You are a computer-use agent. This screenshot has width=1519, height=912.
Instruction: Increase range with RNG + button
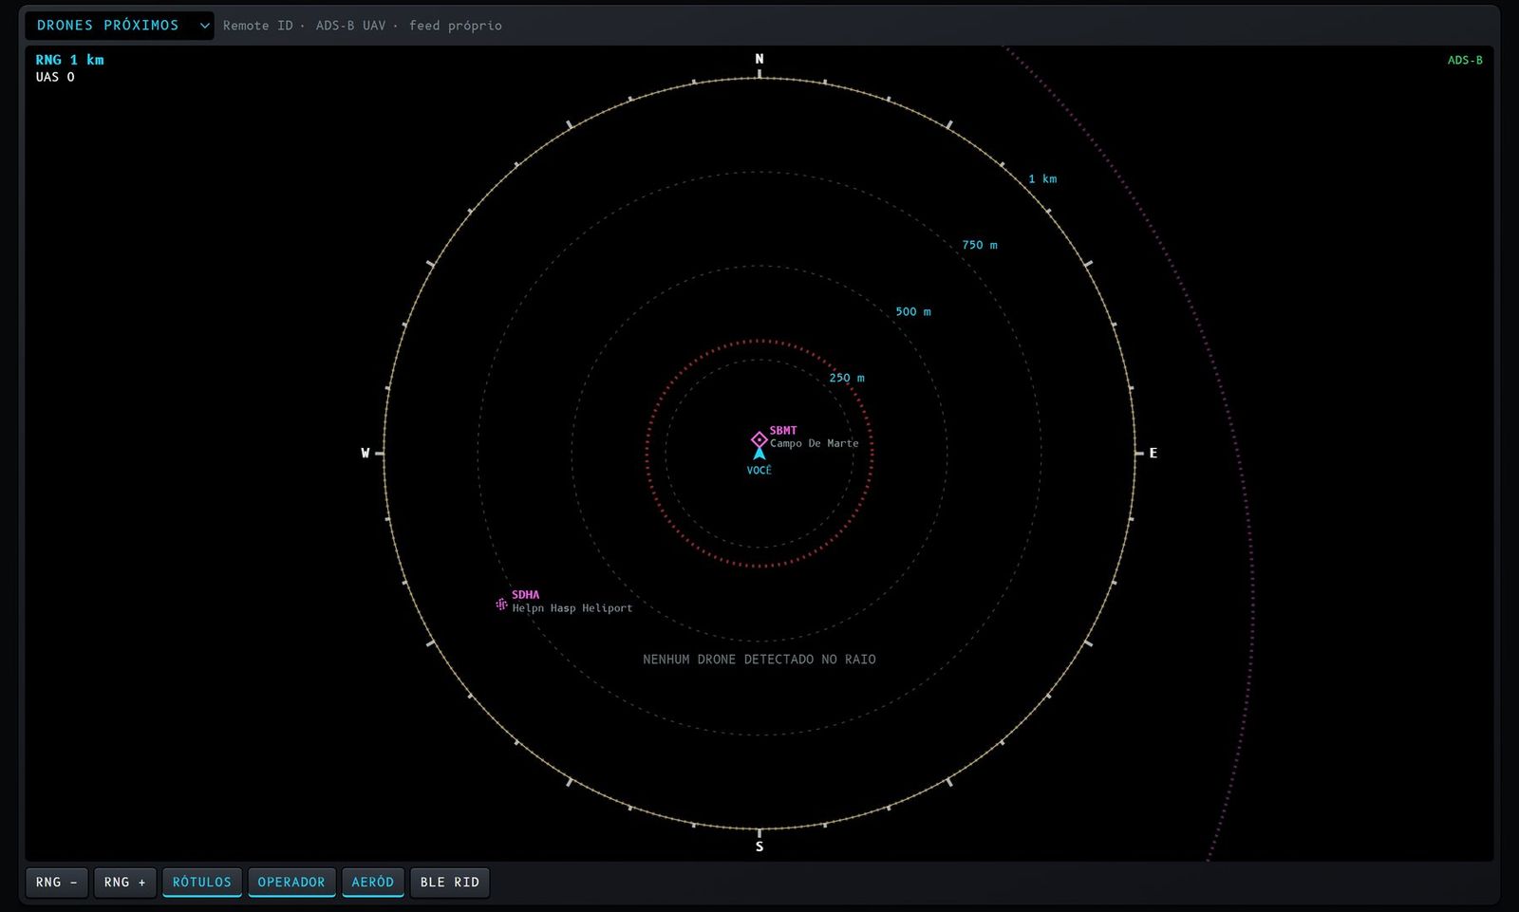[x=124, y=882]
